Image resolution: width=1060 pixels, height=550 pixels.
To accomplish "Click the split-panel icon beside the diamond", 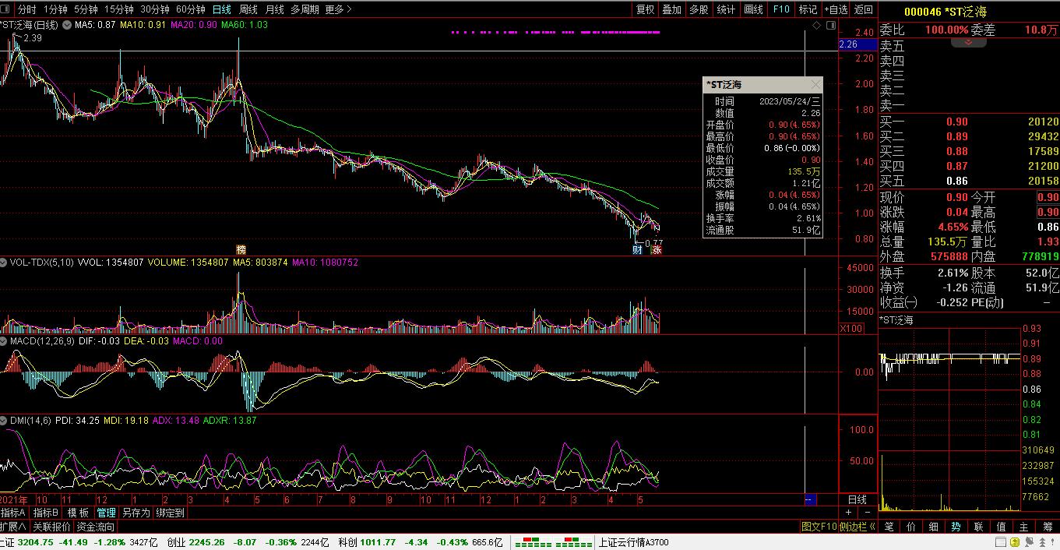I will point(829,26).
